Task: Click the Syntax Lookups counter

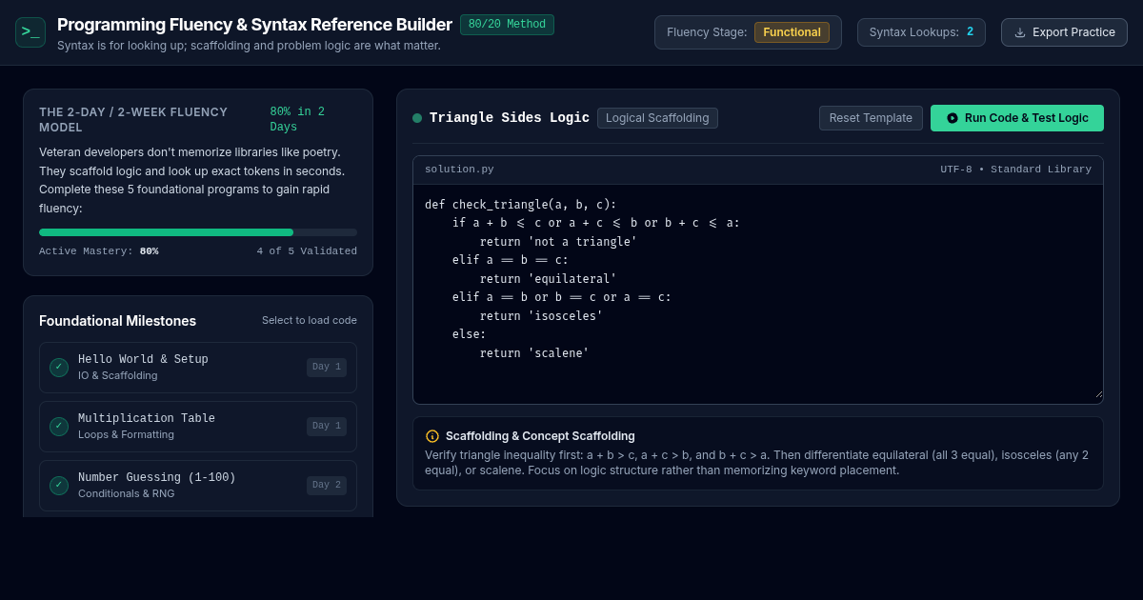Action: pyautogui.click(x=921, y=32)
